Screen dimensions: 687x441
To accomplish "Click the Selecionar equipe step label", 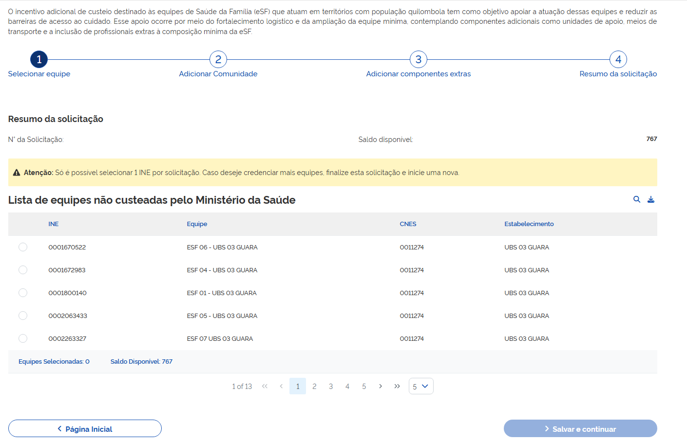I will click(x=39, y=73).
